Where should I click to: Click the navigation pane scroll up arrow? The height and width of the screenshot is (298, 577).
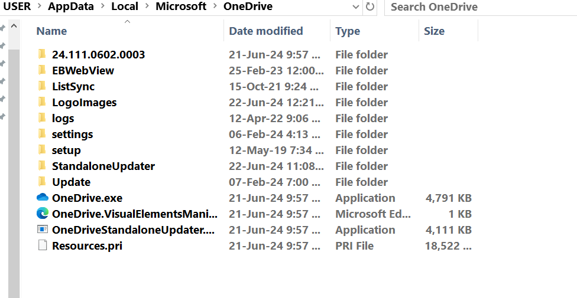coord(14,26)
